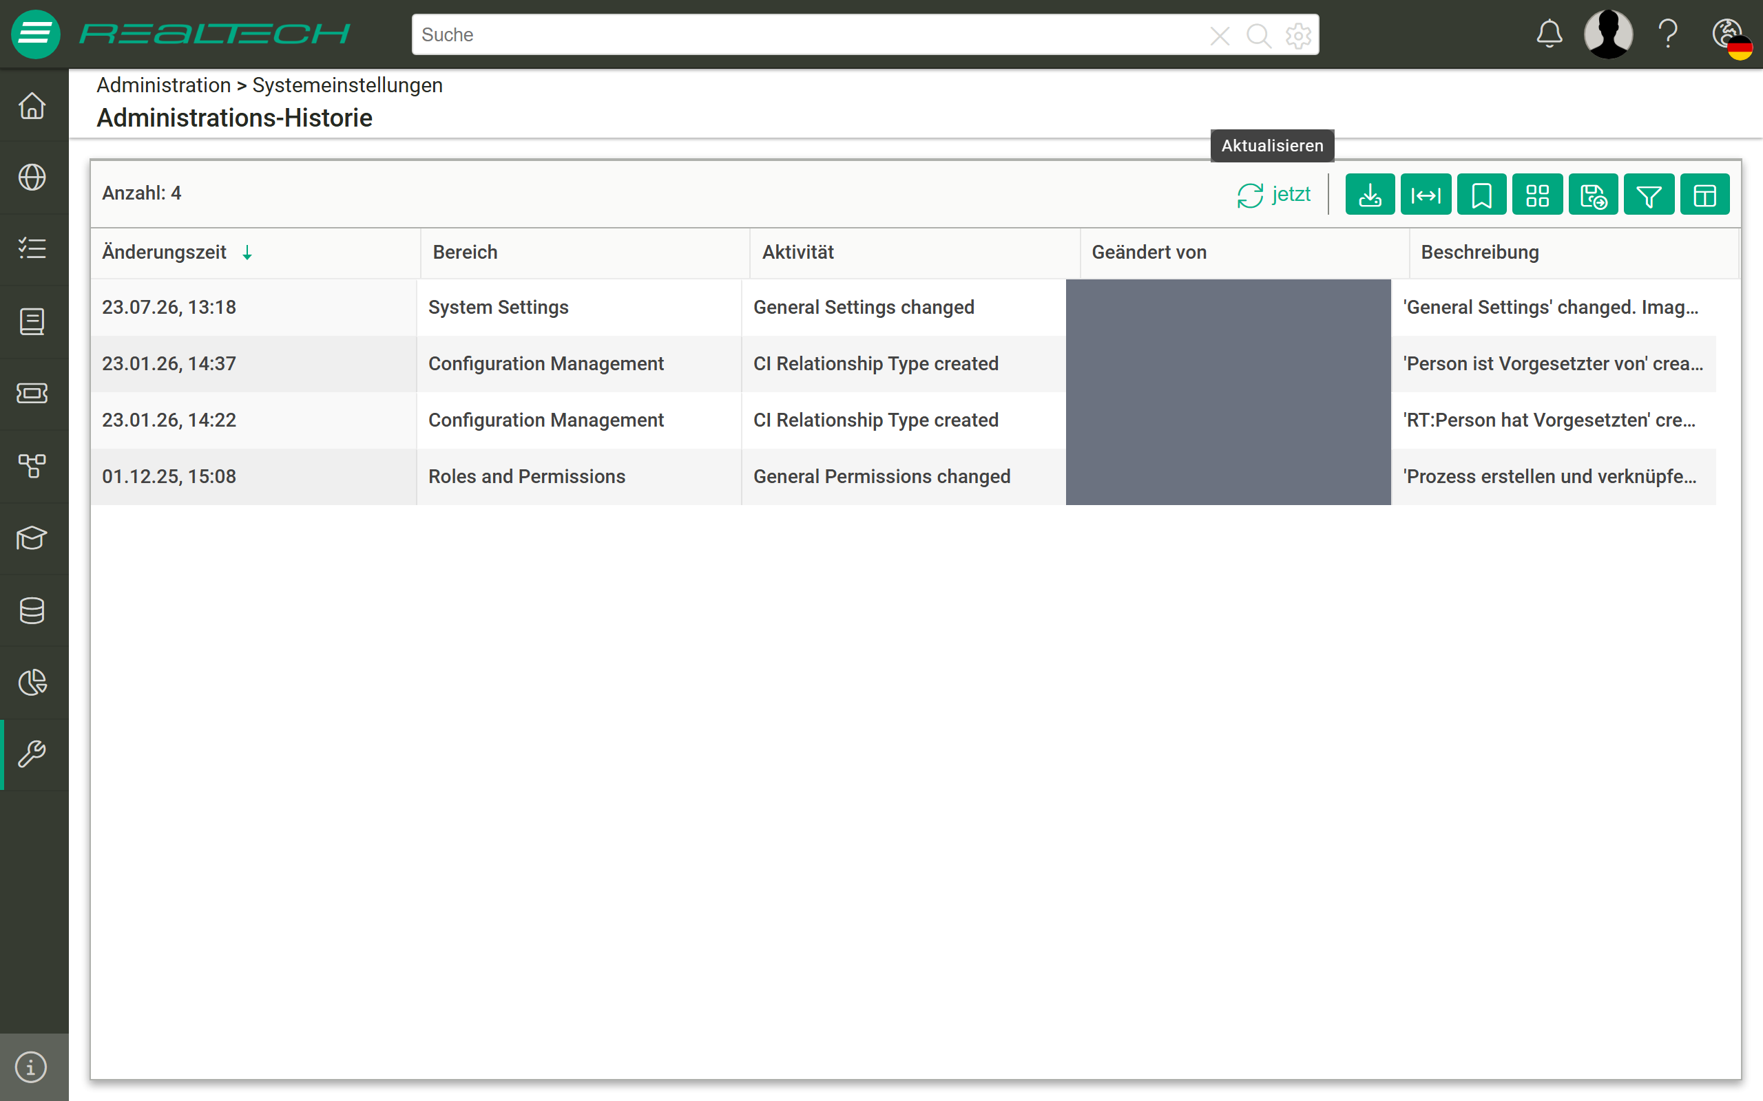
Task: Open the document sidebar icon
Action: 32,322
